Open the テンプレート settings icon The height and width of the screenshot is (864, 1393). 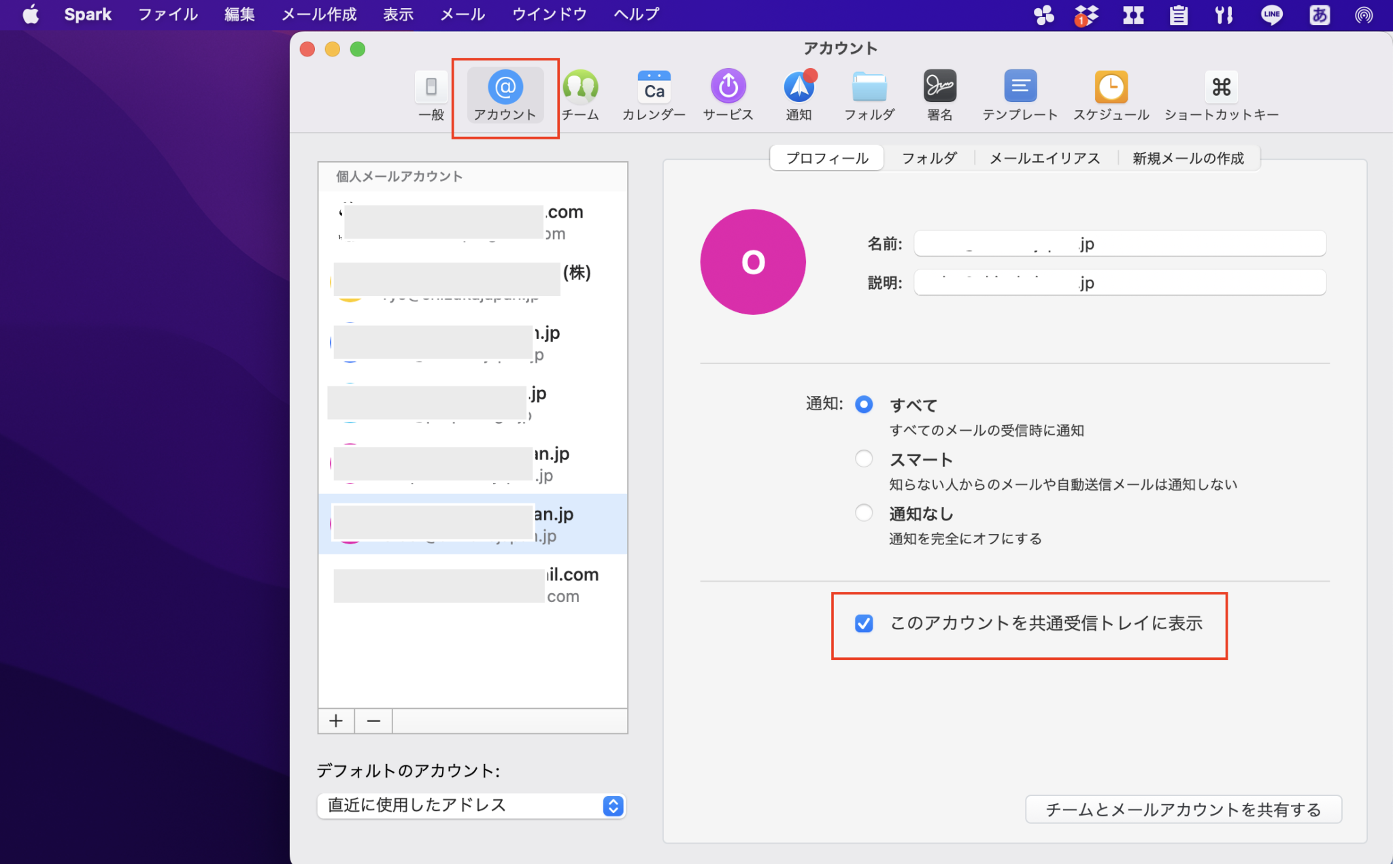tap(1020, 95)
